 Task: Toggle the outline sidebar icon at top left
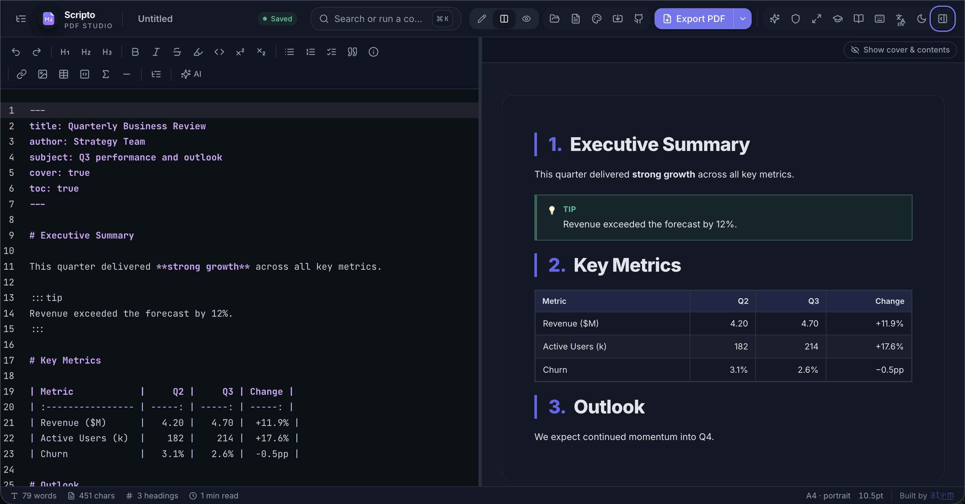coord(21,19)
